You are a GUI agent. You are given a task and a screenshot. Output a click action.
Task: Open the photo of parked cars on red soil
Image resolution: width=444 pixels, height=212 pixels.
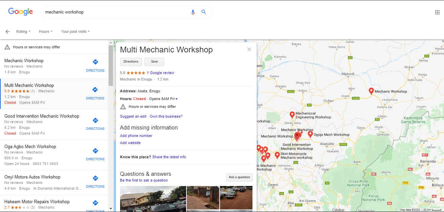coord(236,198)
